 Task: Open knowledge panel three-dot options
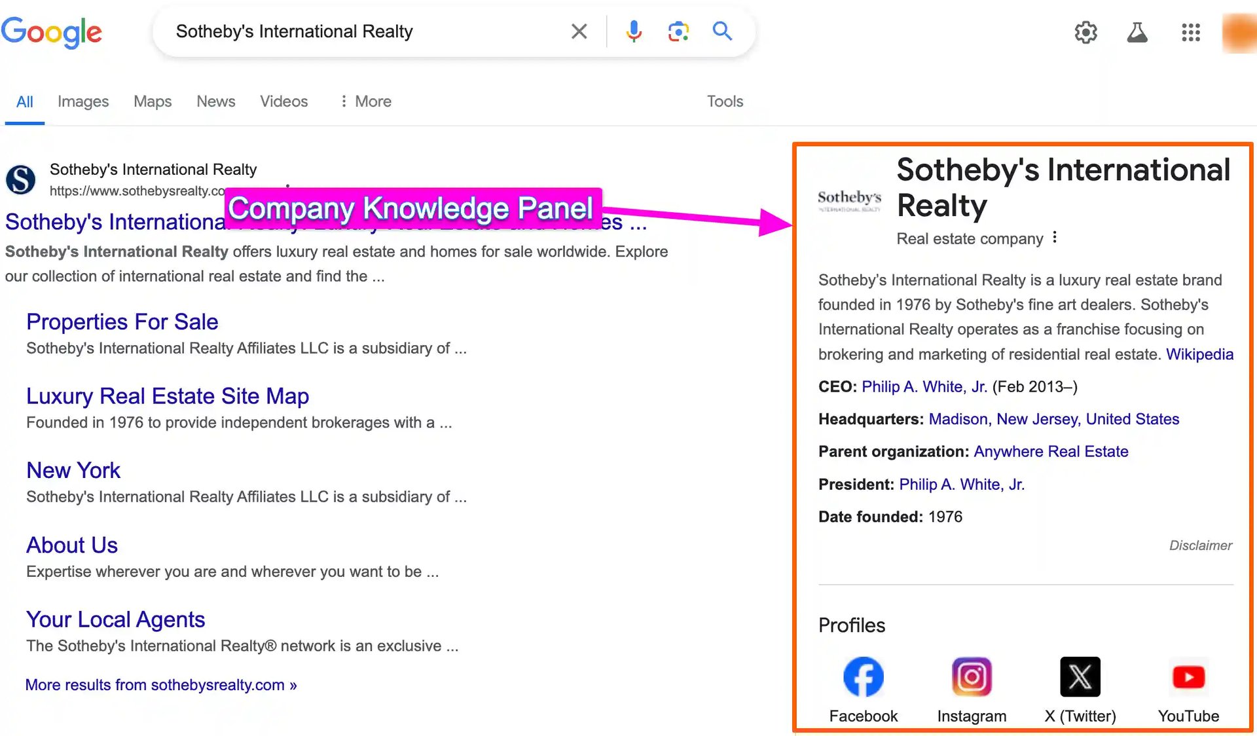coord(1055,238)
